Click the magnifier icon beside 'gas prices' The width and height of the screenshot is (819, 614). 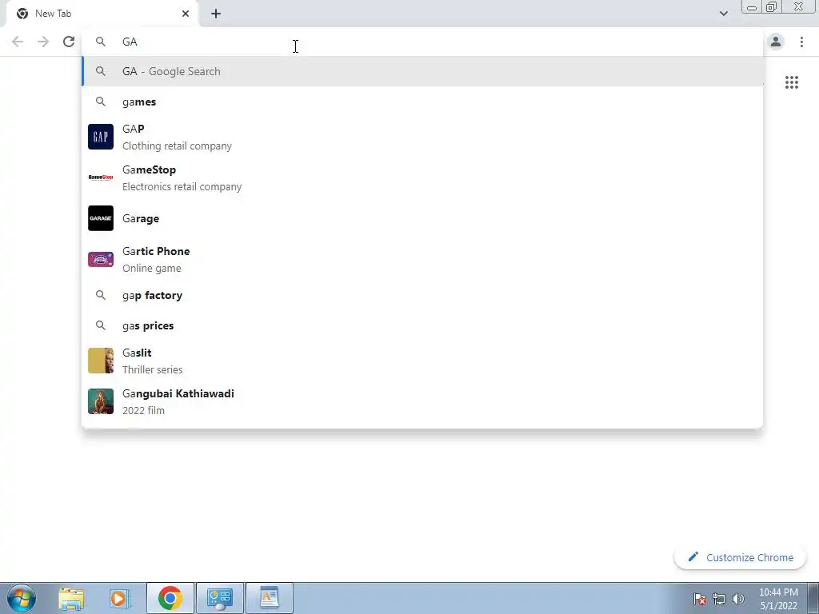(x=100, y=326)
